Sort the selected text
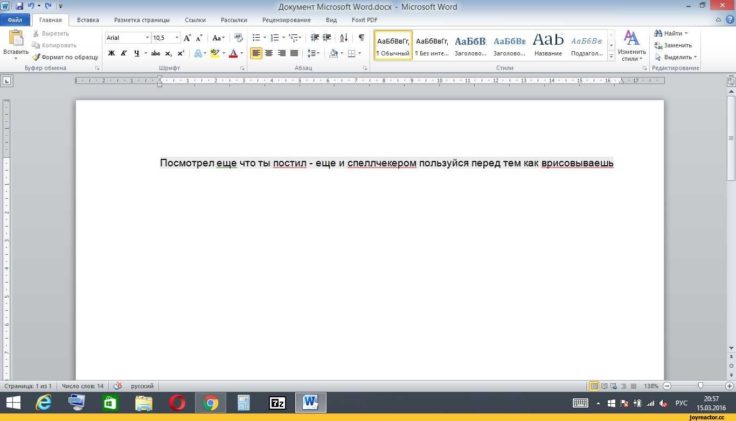This screenshot has width=736, height=421. (x=344, y=38)
